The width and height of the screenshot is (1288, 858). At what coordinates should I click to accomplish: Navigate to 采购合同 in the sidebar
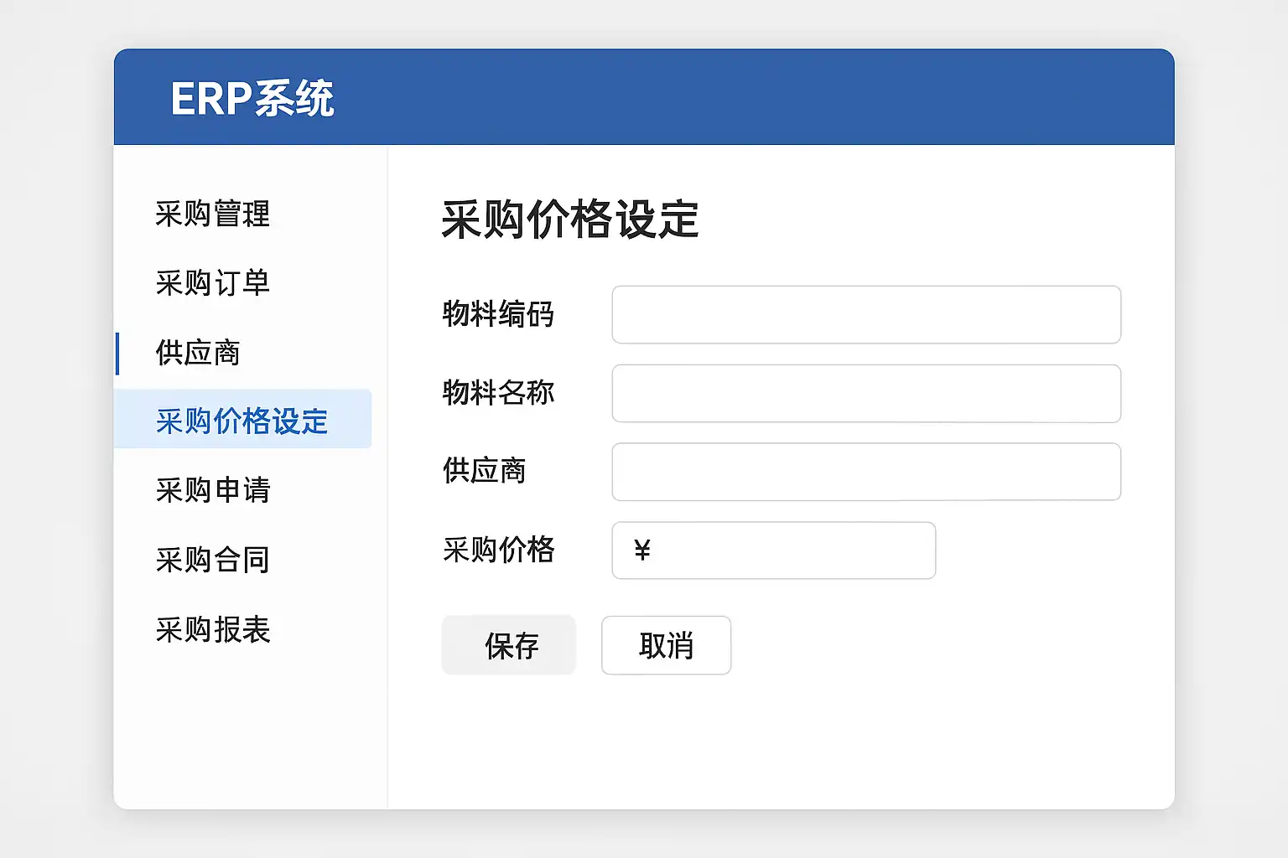(213, 560)
